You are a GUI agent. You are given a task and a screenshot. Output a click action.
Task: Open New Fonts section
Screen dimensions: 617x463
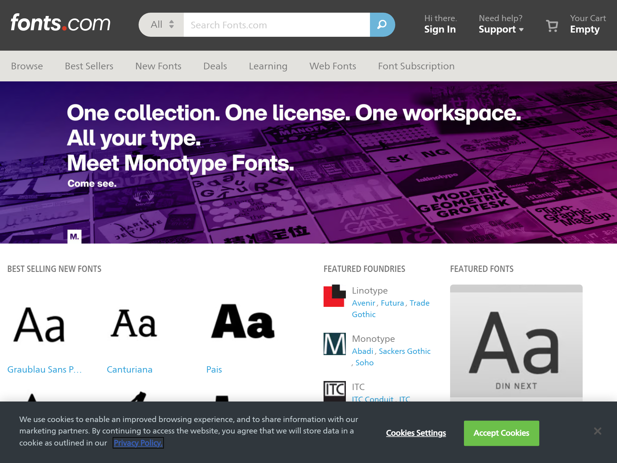click(x=158, y=66)
